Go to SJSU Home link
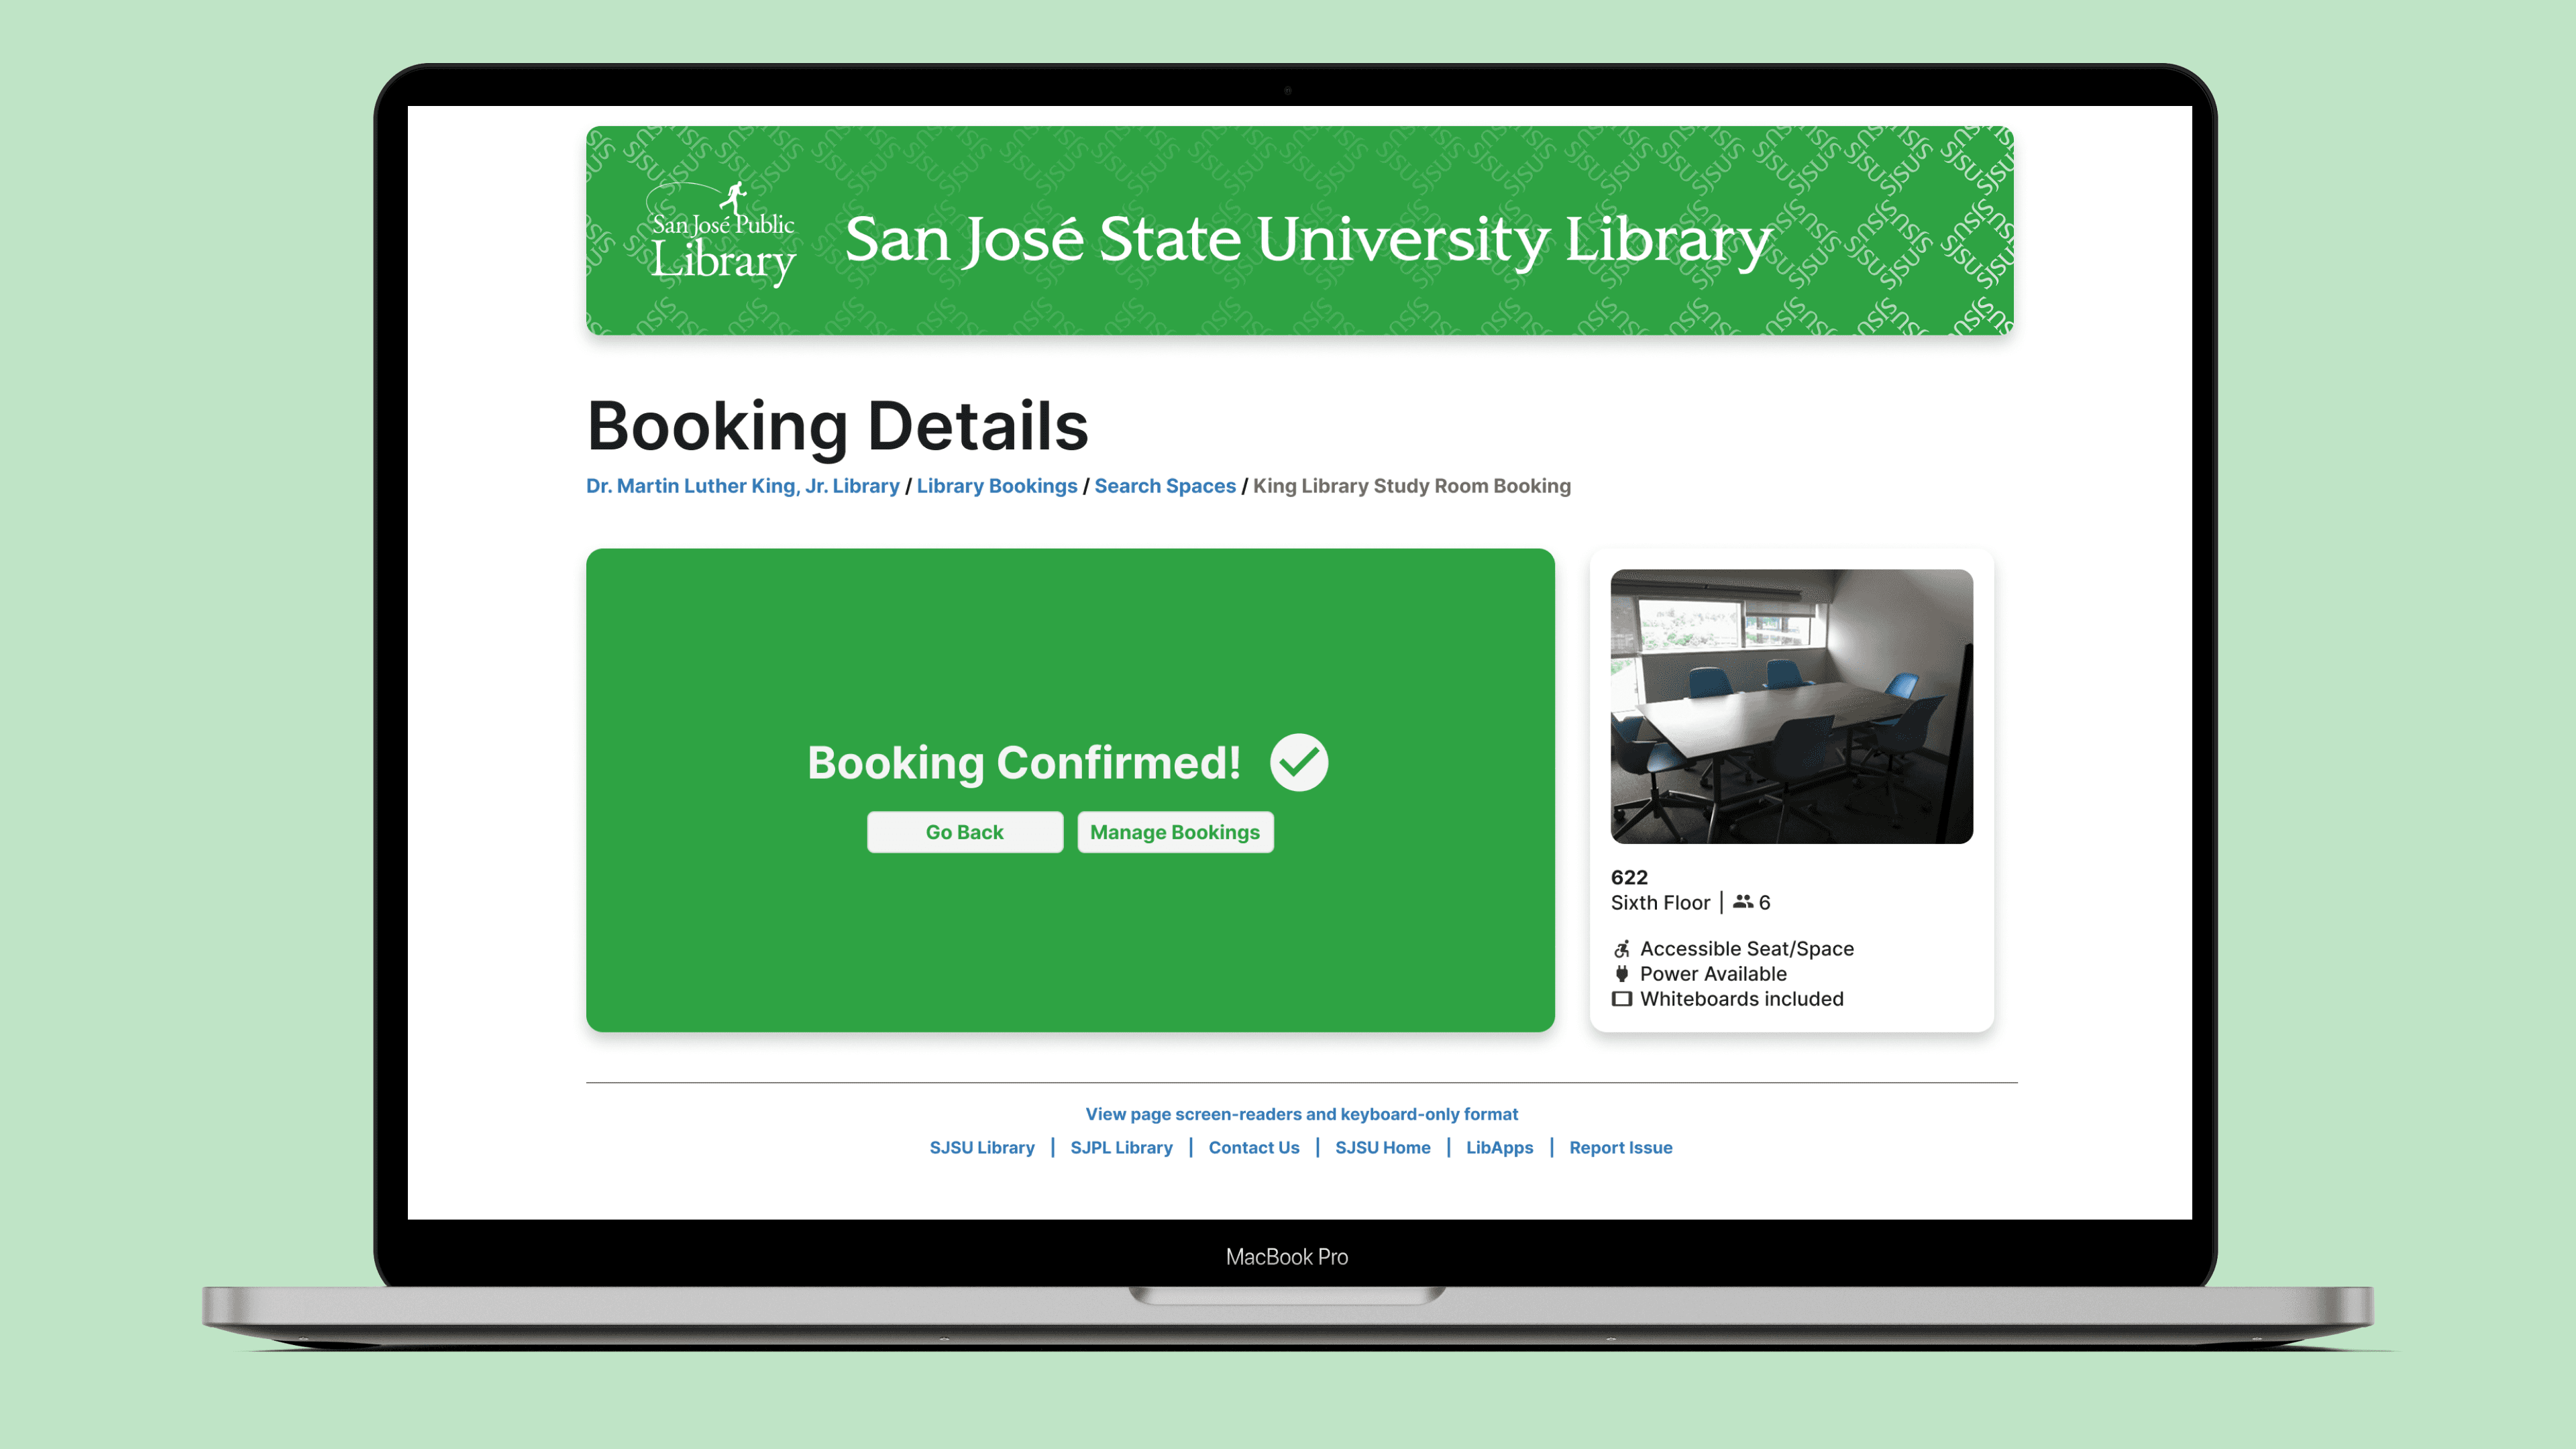2576x1449 pixels. pyautogui.click(x=1382, y=1147)
